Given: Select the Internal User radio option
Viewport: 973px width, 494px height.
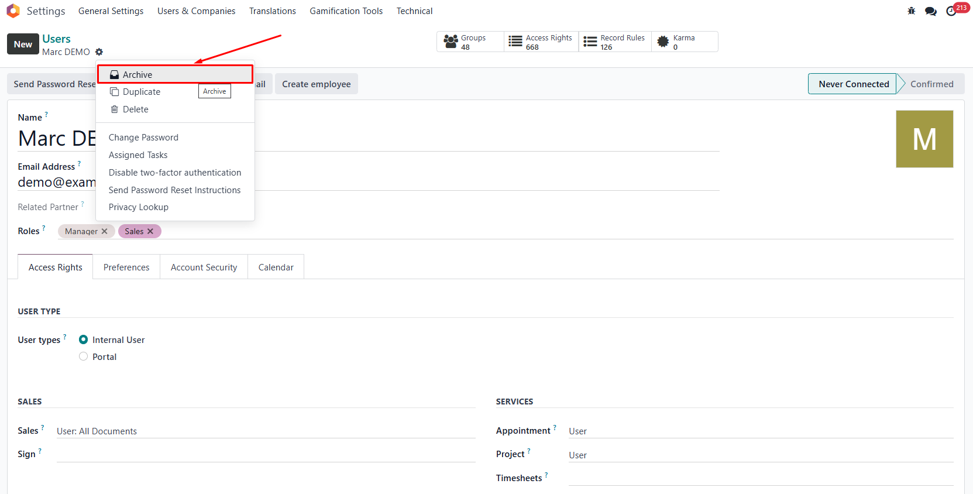Looking at the screenshot, I should pyautogui.click(x=84, y=339).
